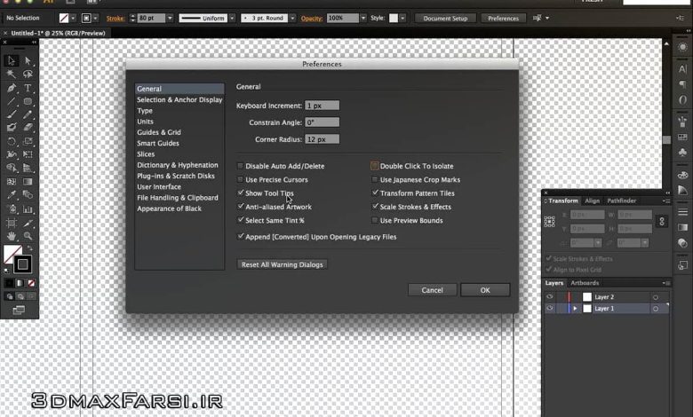Select the Eraser tool
The height and width of the screenshot is (417, 693).
click(x=28, y=128)
